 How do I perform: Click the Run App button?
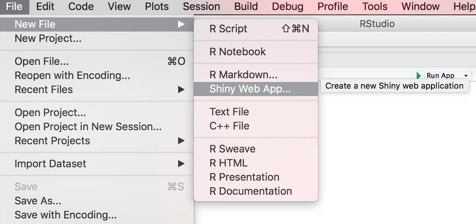pos(436,76)
